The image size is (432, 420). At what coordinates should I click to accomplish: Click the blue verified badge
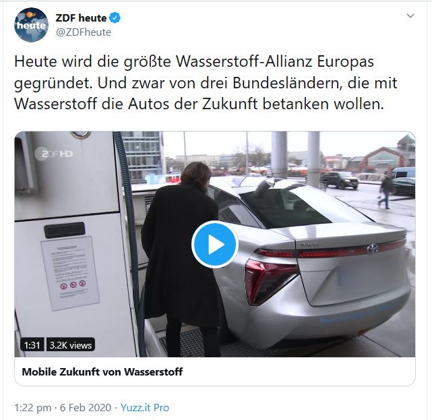(x=115, y=18)
